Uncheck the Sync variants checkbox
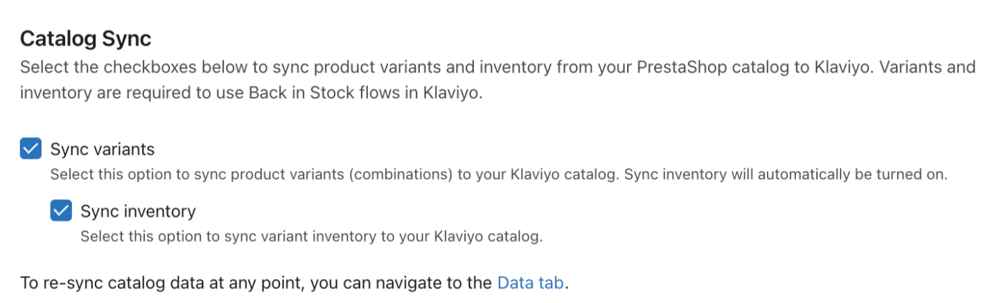Viewport: 995px width, 303px height. [30, 149]
